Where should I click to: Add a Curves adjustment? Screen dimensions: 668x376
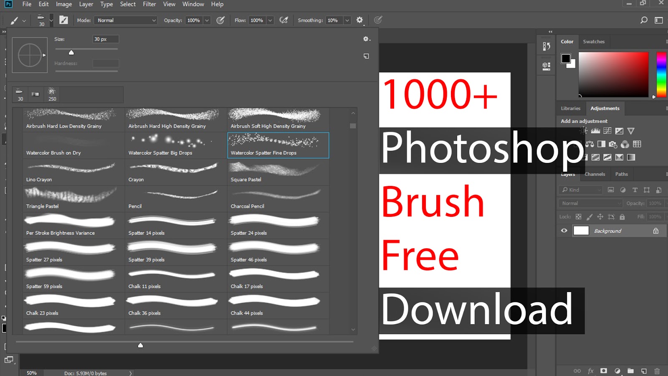click(x=607, y=131)
